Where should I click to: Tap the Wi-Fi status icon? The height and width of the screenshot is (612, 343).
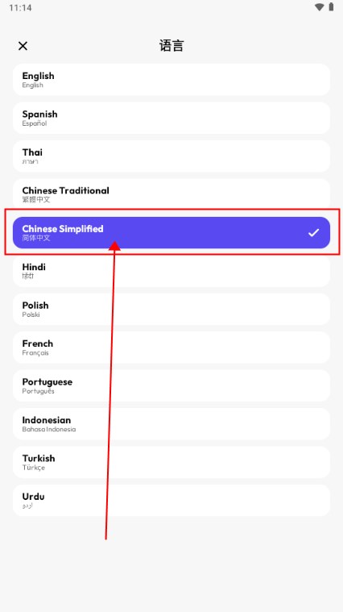[x=319, y=7]
